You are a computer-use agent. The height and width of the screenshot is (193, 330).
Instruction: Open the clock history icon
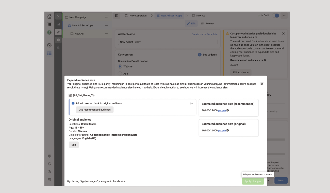(58, 40)
